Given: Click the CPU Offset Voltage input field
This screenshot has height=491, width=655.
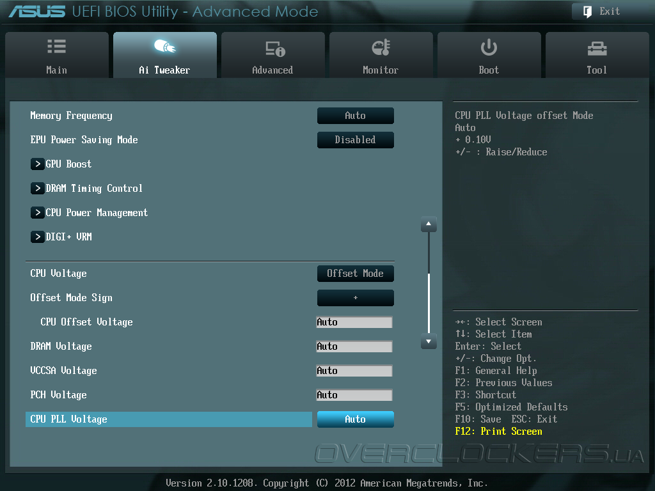Looking at the screenshot, I should 354,322.
